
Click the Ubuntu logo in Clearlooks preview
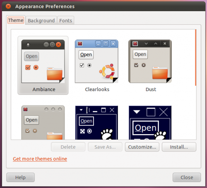point(107,71)
